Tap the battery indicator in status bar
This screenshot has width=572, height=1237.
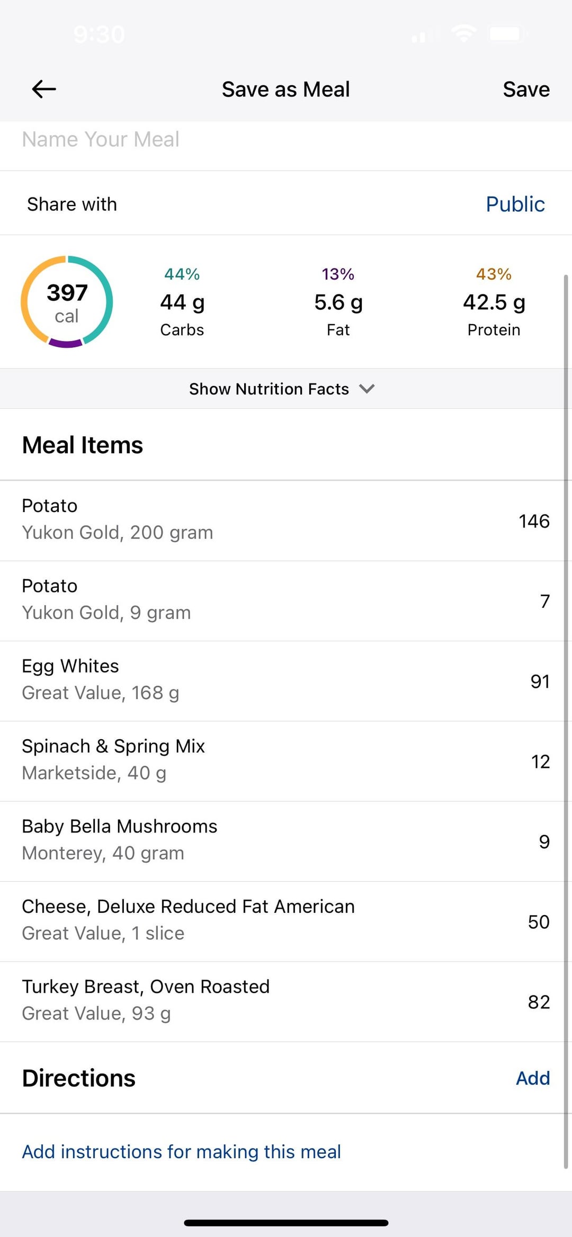tap(508, 34)
